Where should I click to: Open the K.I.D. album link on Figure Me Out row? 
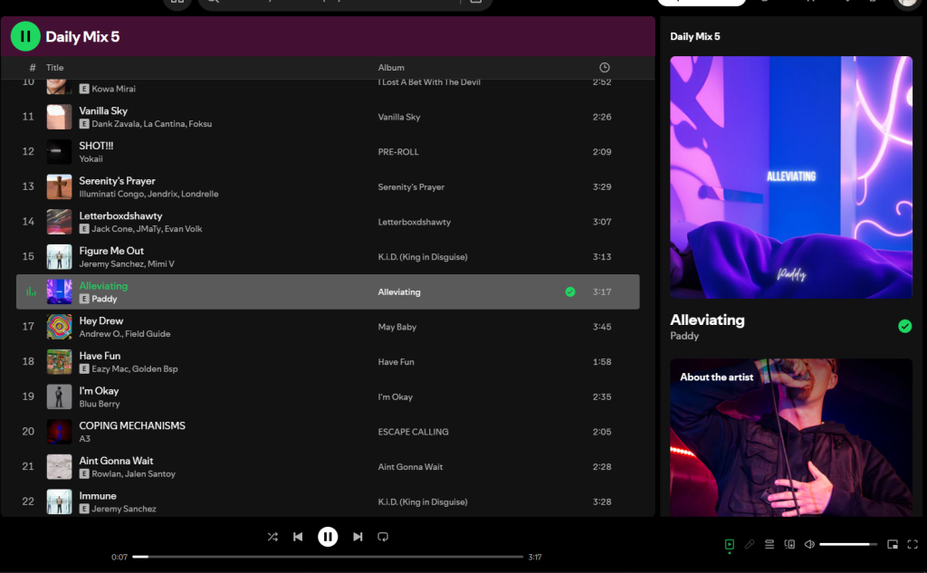coord(423,257)
